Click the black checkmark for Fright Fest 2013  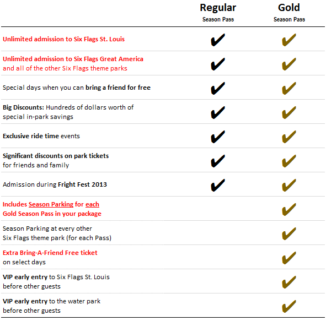(x=218, y=185)
